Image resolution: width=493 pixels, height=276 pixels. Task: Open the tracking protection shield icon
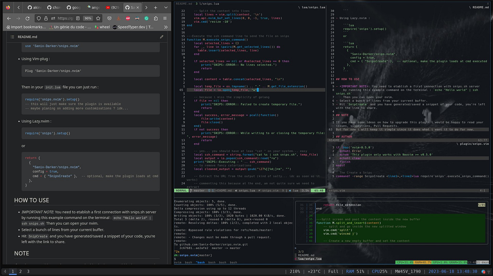[x=39, y=18]
